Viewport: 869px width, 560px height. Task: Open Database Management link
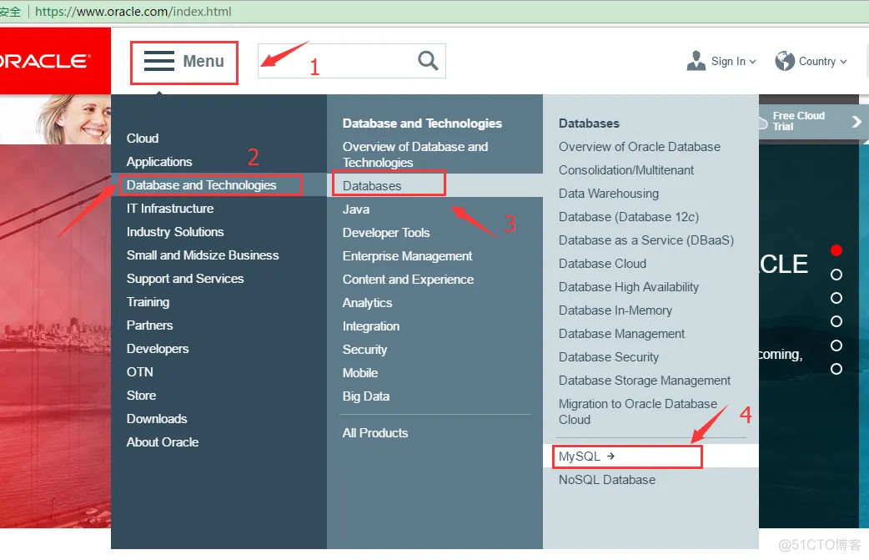622,333
